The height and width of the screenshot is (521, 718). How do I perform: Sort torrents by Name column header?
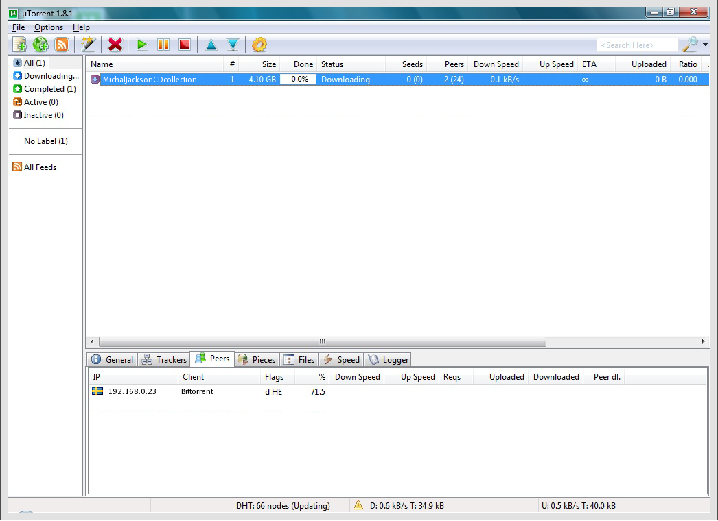[x=154, y=64]
